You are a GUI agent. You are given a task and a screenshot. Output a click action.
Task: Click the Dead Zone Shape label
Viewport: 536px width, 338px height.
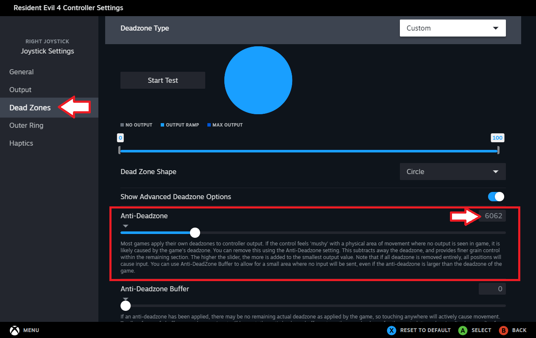coord(148,172)
